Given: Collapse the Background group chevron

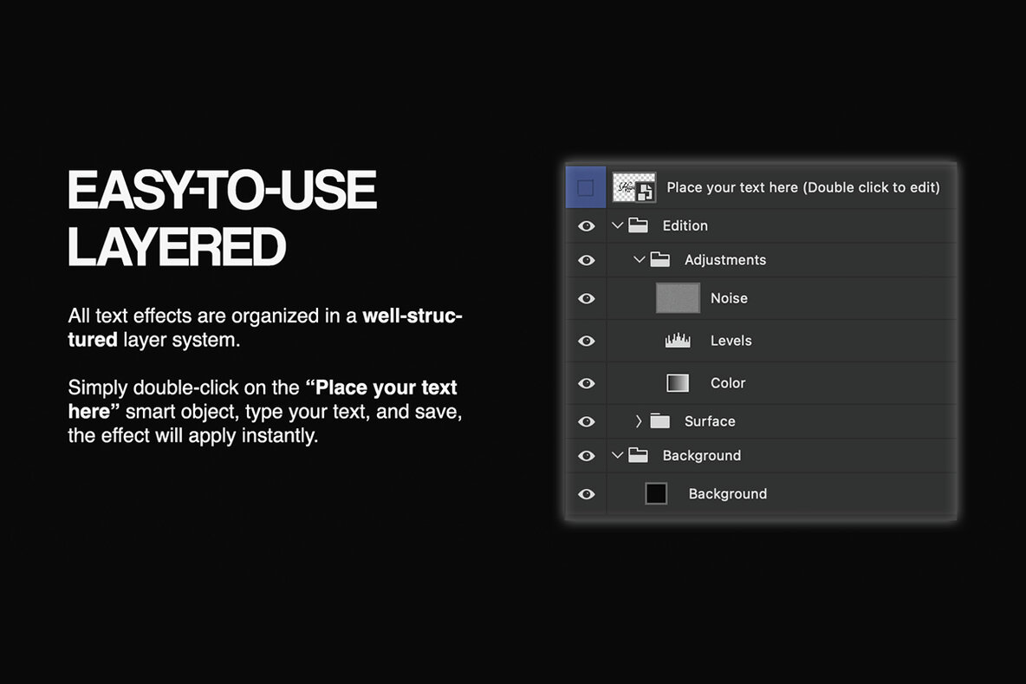Looking at the screenshot, I should pos(617,455).
